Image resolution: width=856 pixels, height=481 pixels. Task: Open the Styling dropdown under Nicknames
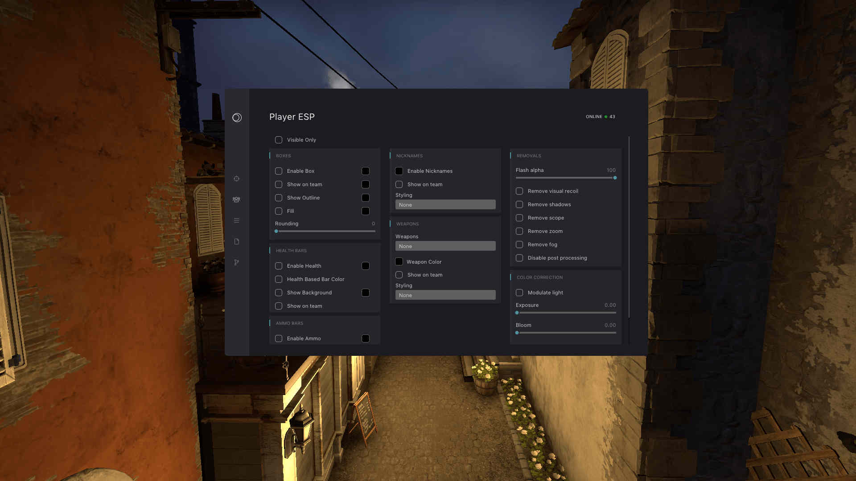click(x=445, y=204)
